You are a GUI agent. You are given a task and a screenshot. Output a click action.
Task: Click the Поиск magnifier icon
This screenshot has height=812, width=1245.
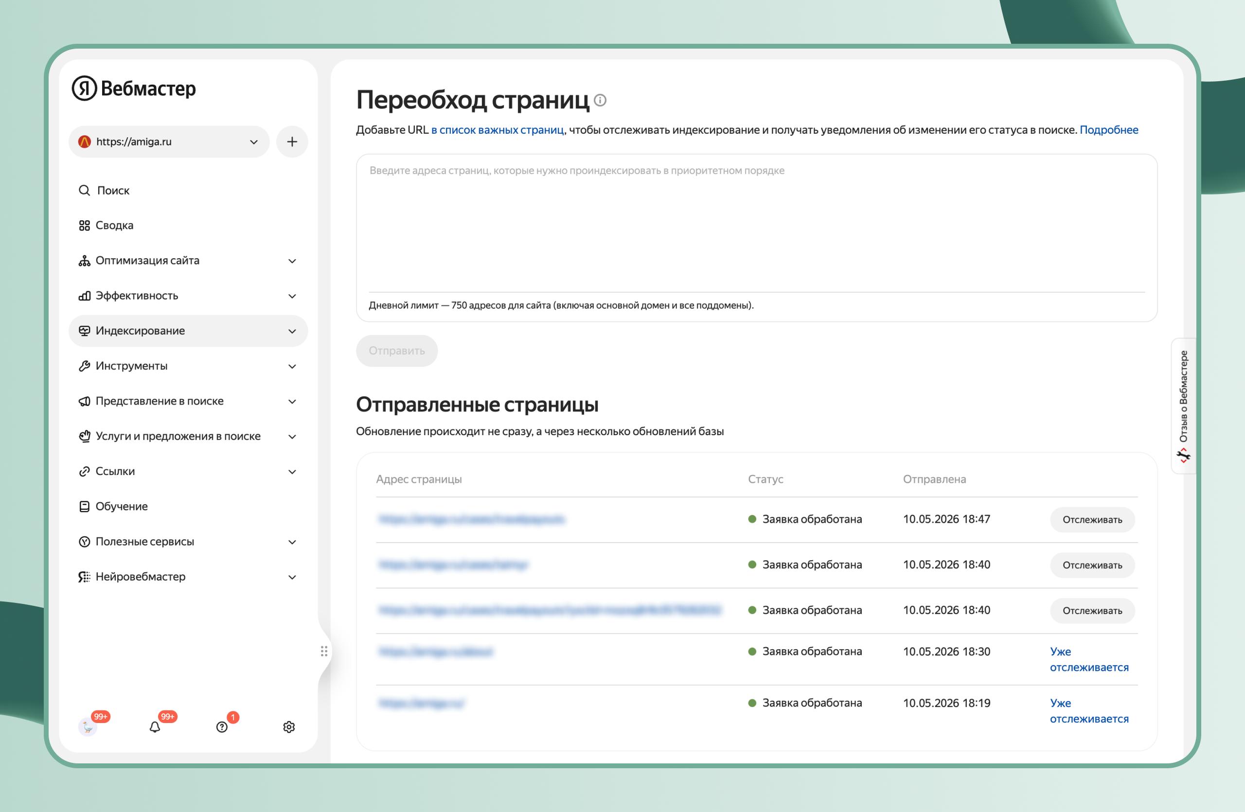84,190
